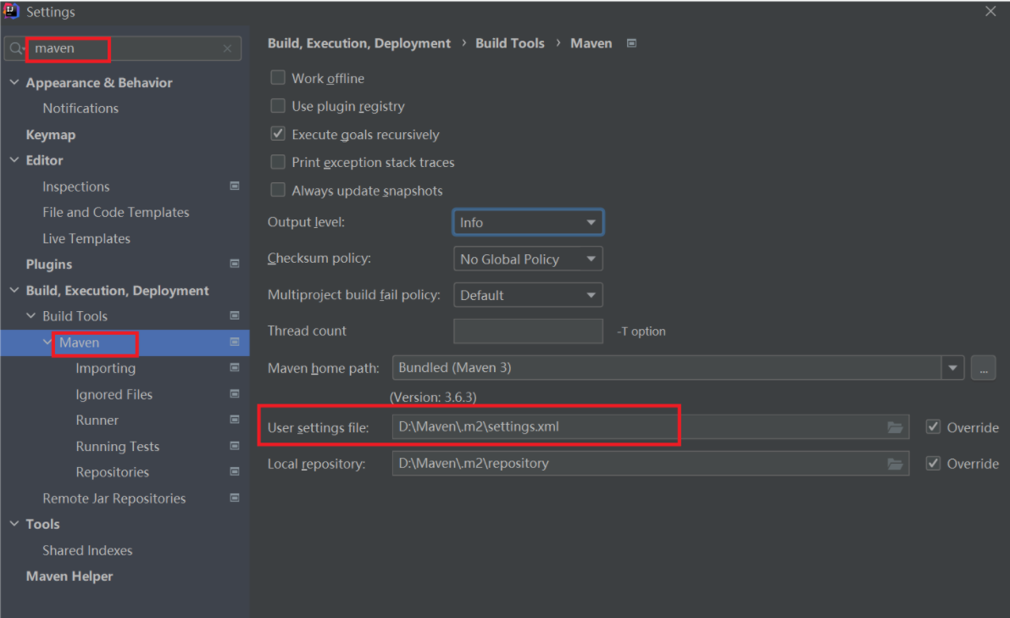Viewport: 1010px width, 618px height.
Task: Collapse Build, Execution, Deployment section
Action: 14,290
